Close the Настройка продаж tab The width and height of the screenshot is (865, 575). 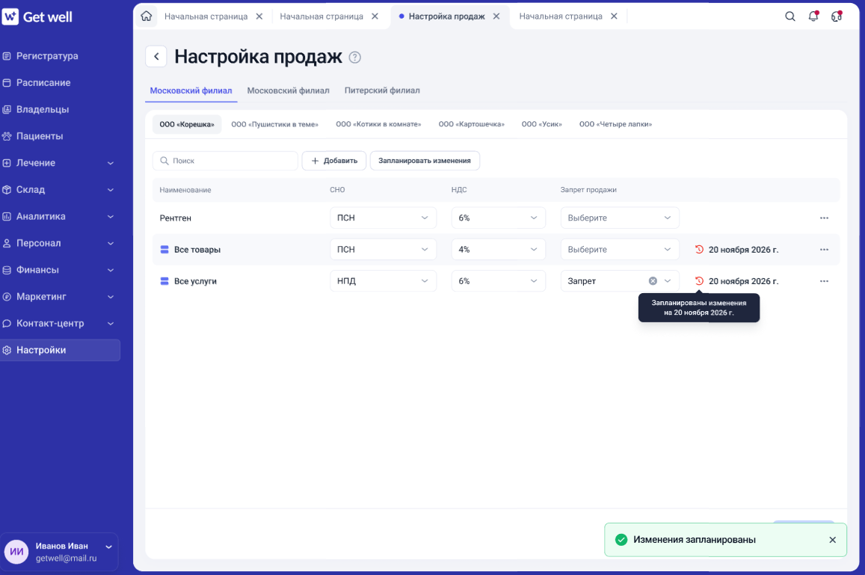(x=496, y=16)
